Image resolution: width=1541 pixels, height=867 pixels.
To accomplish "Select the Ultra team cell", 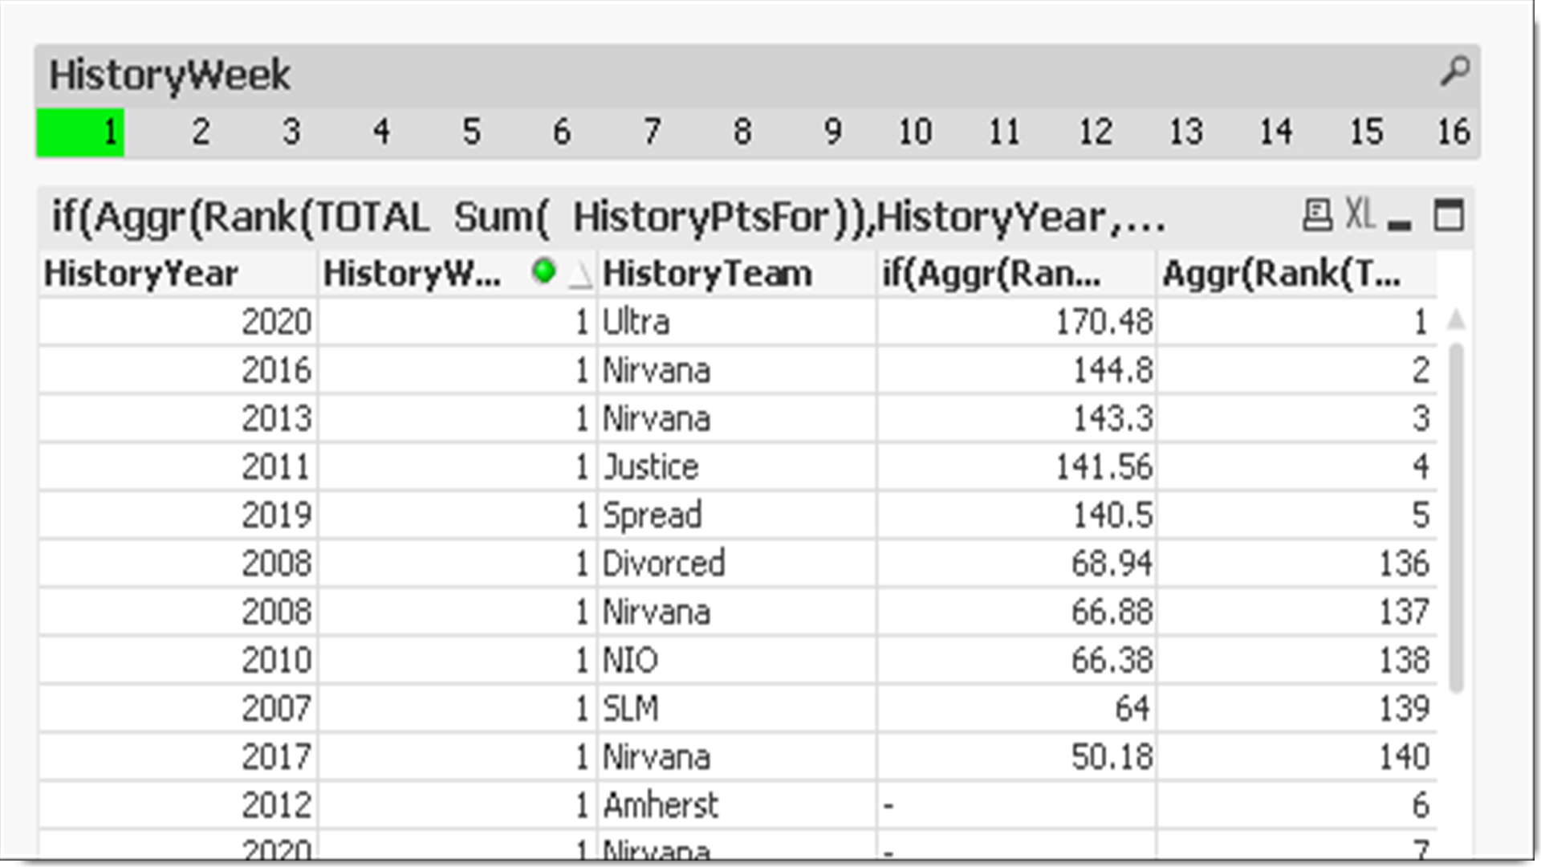I will 636,322.
